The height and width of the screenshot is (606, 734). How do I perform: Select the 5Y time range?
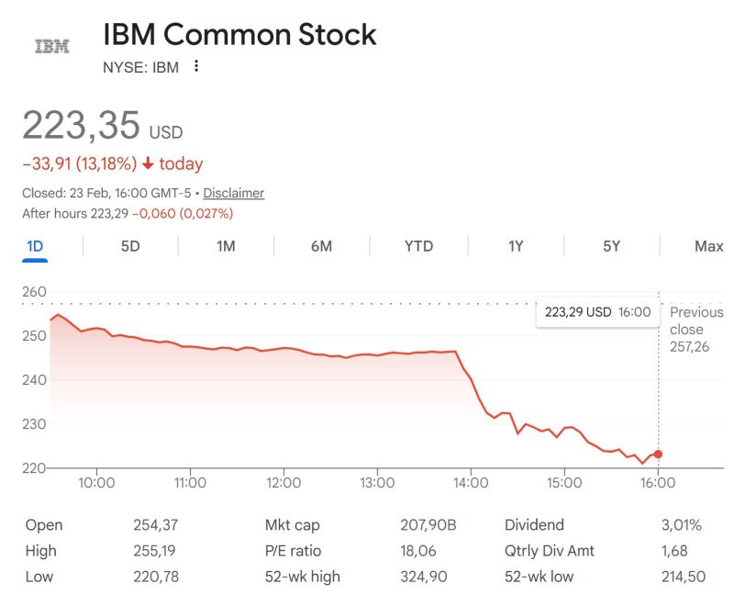[612, 246]
